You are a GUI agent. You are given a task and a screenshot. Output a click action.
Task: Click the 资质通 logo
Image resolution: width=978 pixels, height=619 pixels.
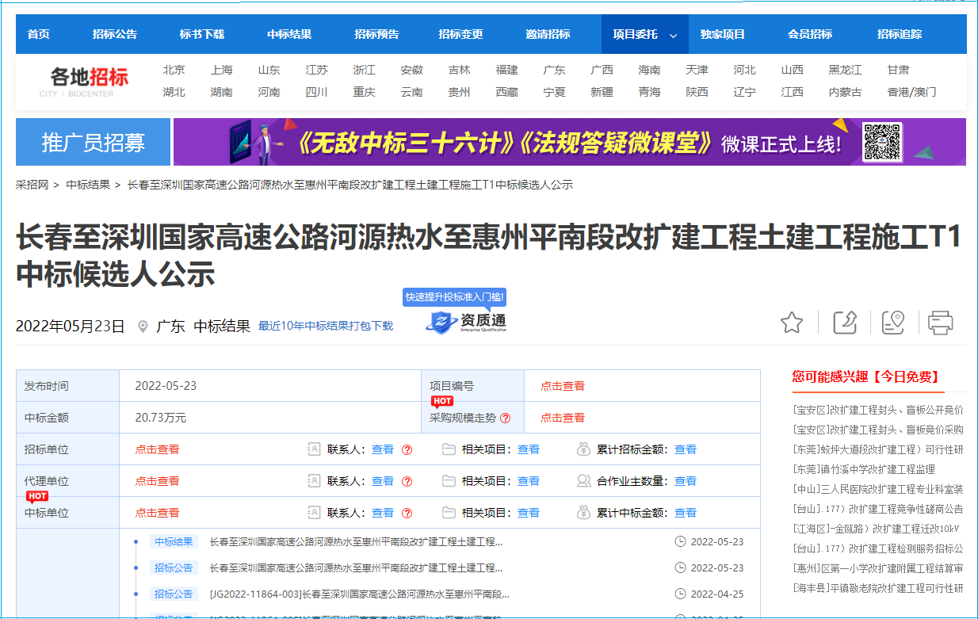click(x=467, y=322)
